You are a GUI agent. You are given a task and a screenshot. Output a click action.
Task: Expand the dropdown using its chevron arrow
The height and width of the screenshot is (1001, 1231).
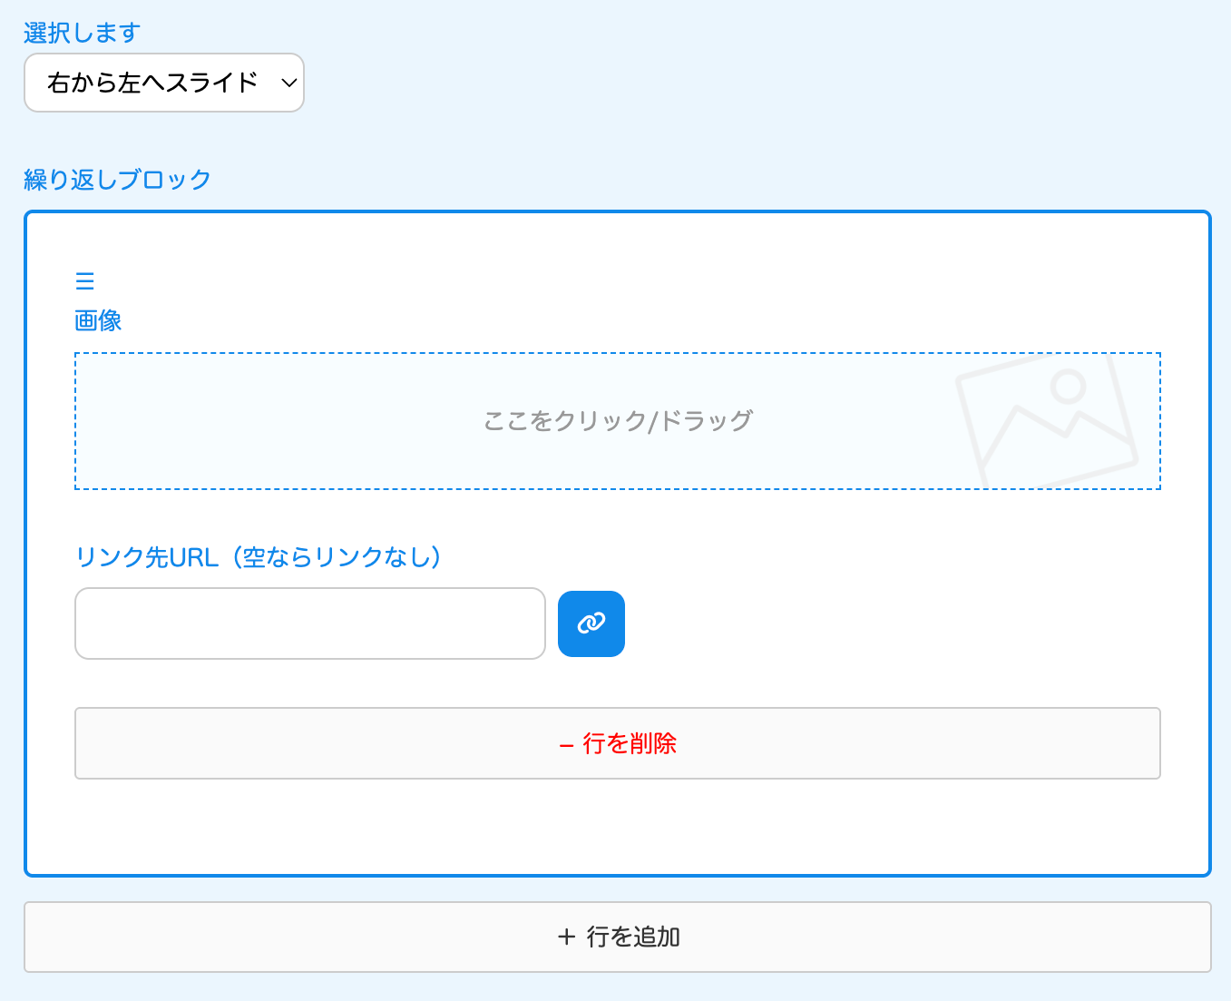tap(288, 83)
